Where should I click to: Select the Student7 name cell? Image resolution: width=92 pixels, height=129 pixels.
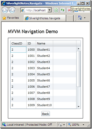(44, 87)
